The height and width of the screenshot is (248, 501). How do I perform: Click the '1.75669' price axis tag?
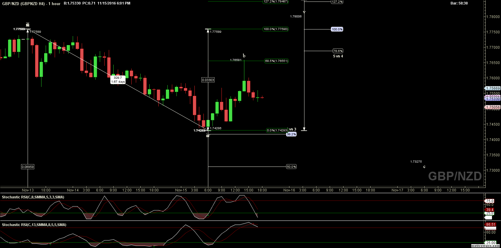(x=493, y=88)
